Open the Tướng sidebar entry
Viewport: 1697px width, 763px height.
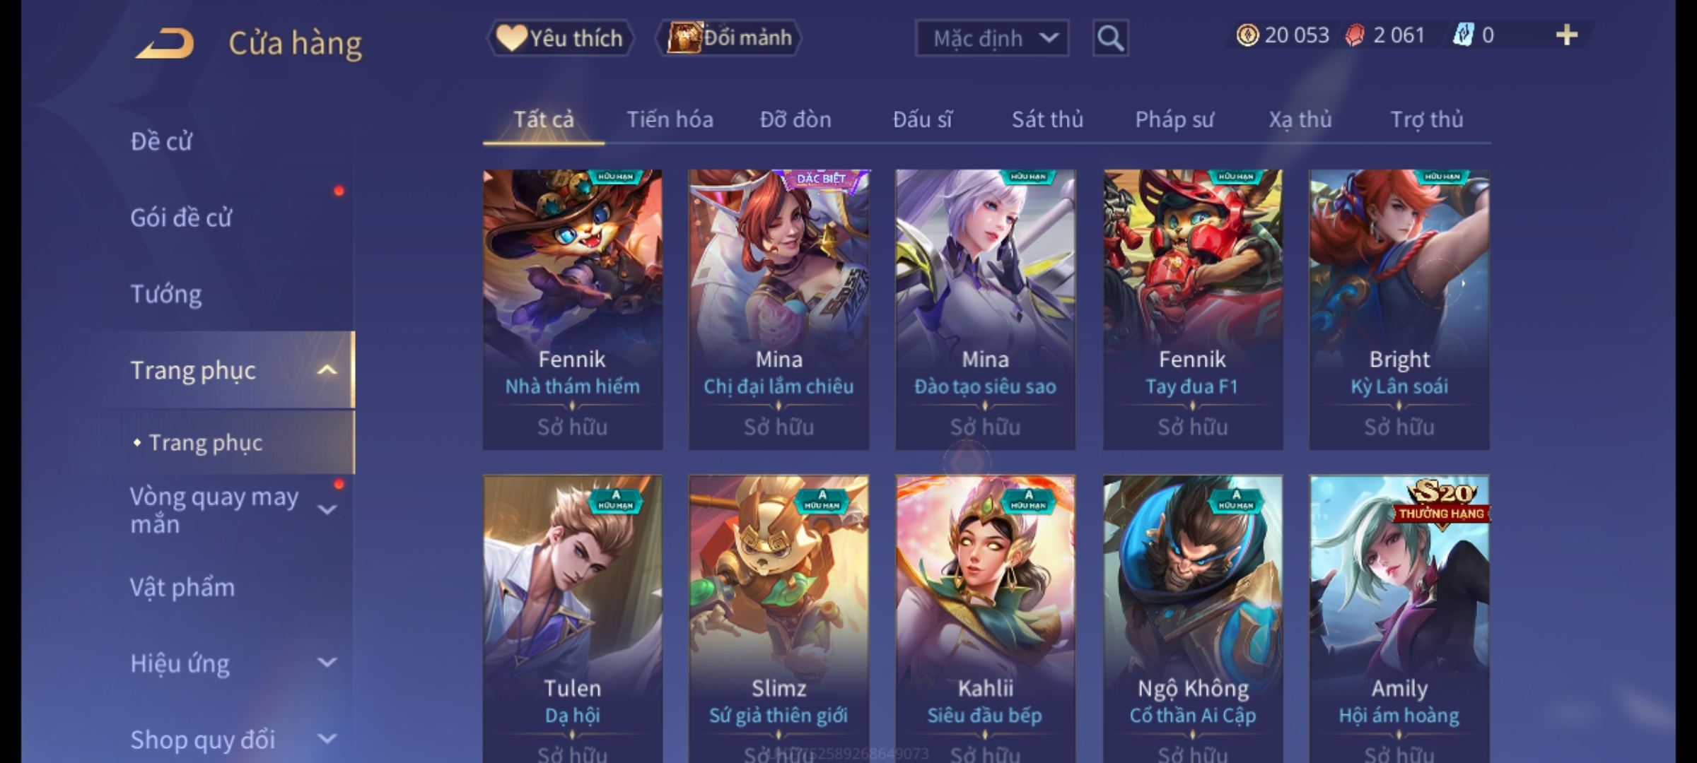(x=166, y=294)
